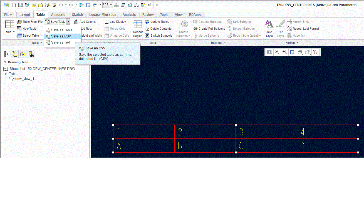Screen dimensions: 364x202
Task: Click the Switch Symbols button
Action: [x=159, y=36]
